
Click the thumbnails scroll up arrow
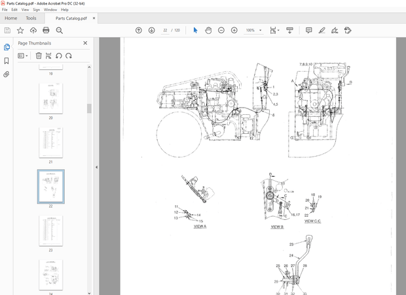89,67
